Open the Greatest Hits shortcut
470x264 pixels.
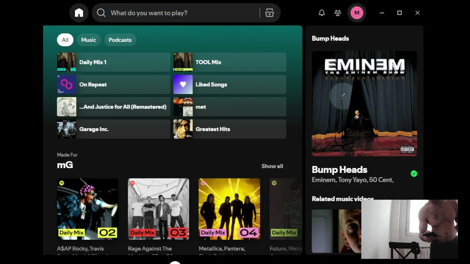click(230, 129)
